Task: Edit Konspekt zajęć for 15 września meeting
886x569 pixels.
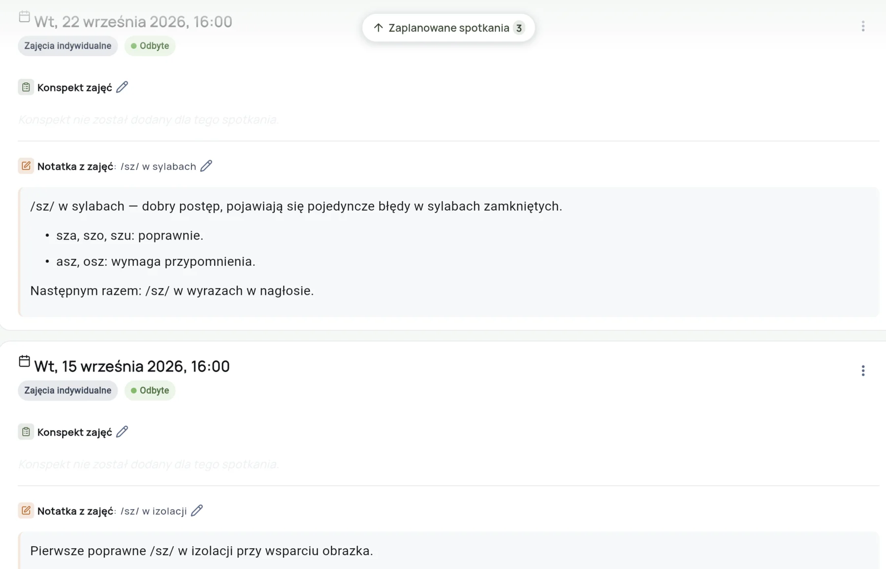Action: (x=122, y=432)
